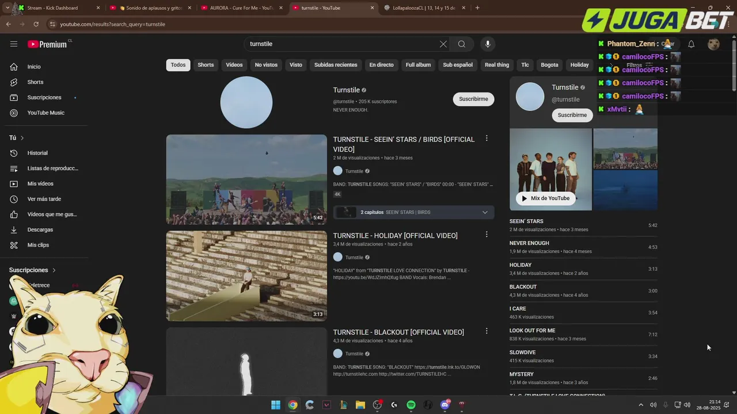Select the Subidas recientes chip
Viewport: 737px width, 414px height.
coord(336,65)
